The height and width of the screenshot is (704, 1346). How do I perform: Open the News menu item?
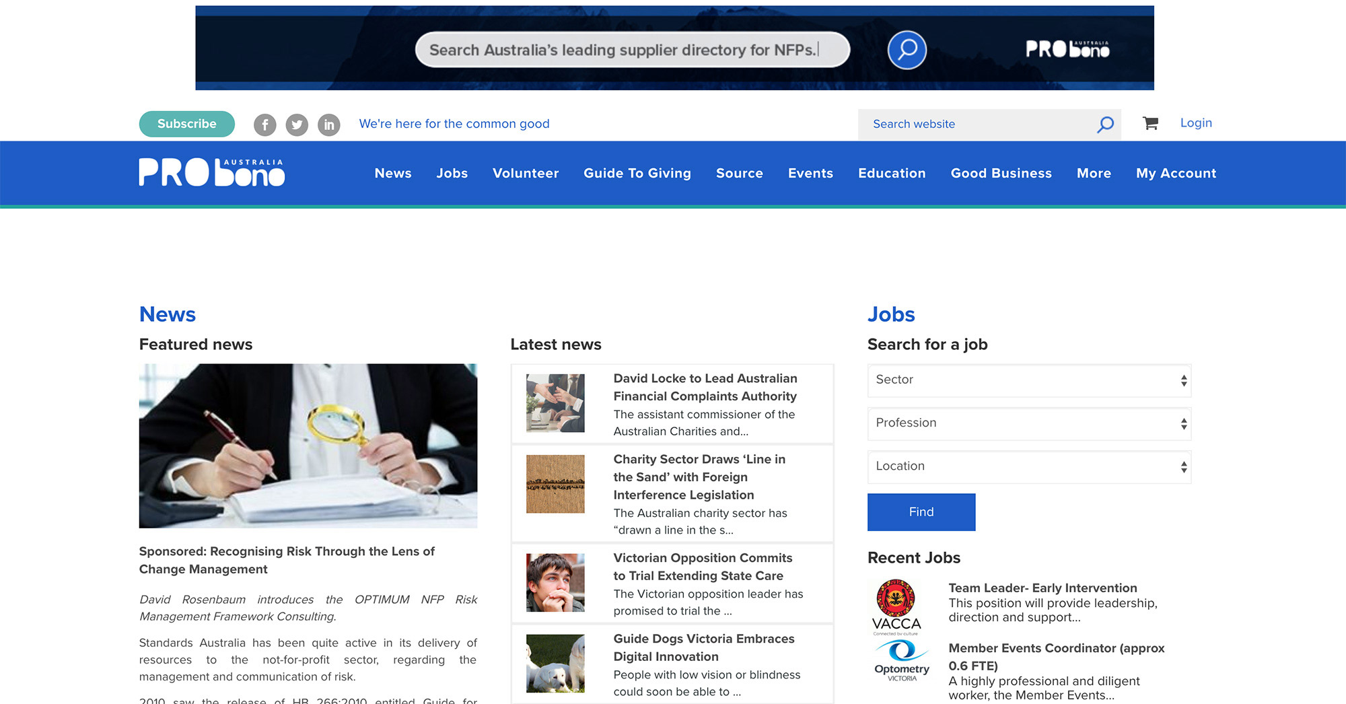393,173
